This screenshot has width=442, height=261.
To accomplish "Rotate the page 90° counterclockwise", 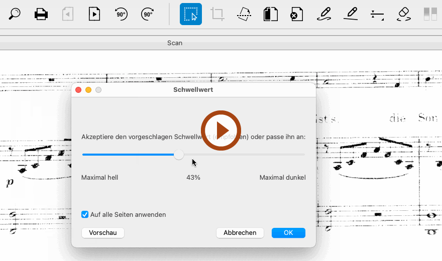I will click(x=121, y=14).
